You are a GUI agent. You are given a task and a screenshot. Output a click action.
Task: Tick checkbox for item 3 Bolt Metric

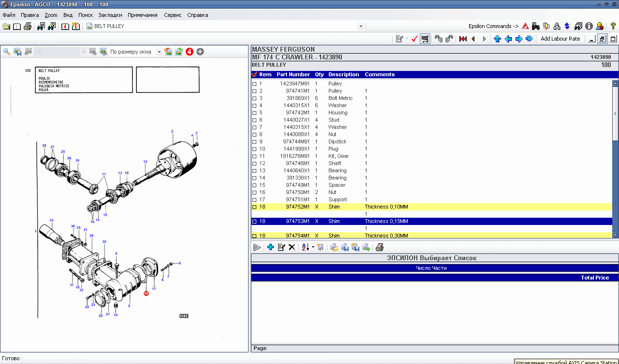pyautogui.click(x=254, y=98)
